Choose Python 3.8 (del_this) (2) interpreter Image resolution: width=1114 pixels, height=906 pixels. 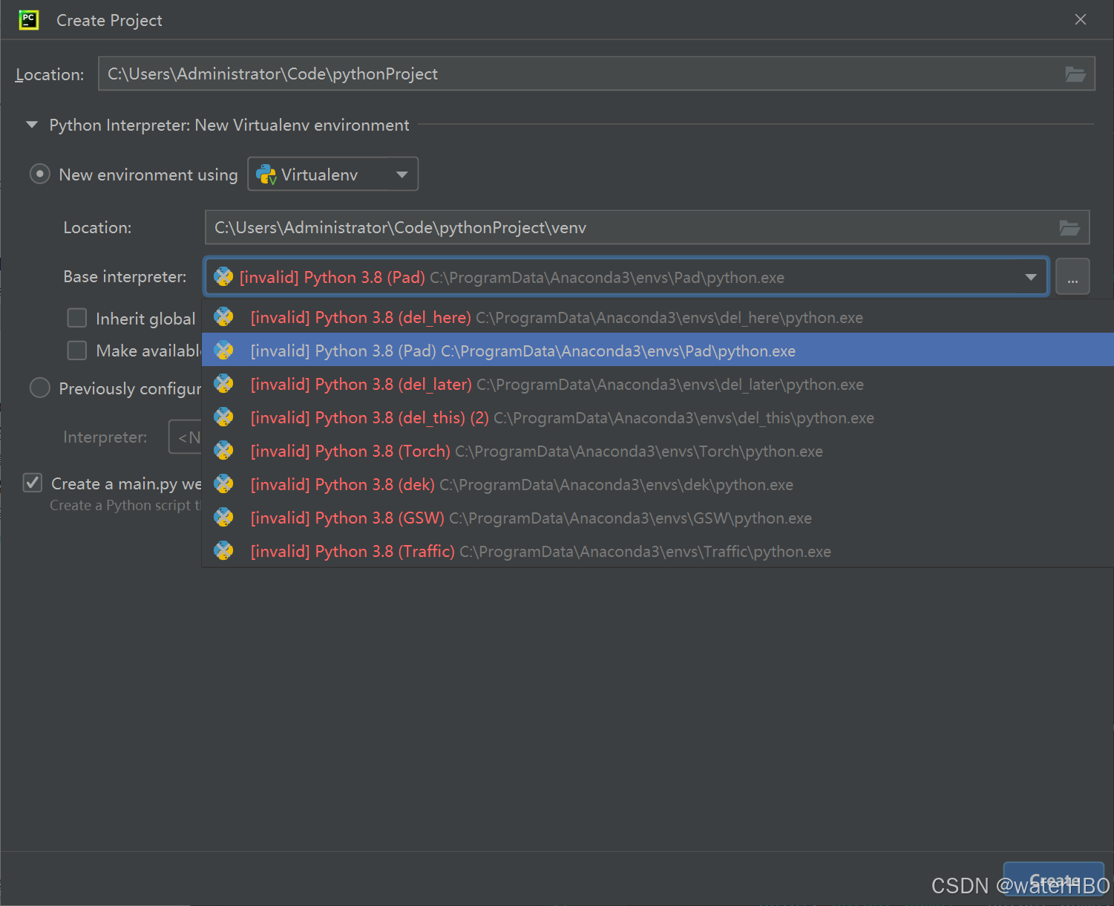point(658,417)
